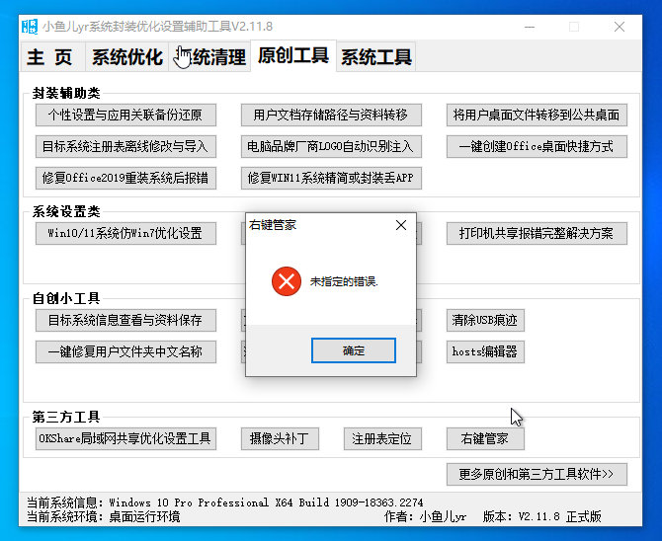Close the 右键管家 error dialog

pos(400,225)
